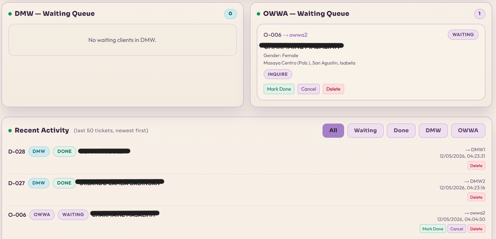Cancel ticket O-006 in Recent Activity row
The height and width of the screenshot is (239, 496).
[x=457, y=229]
